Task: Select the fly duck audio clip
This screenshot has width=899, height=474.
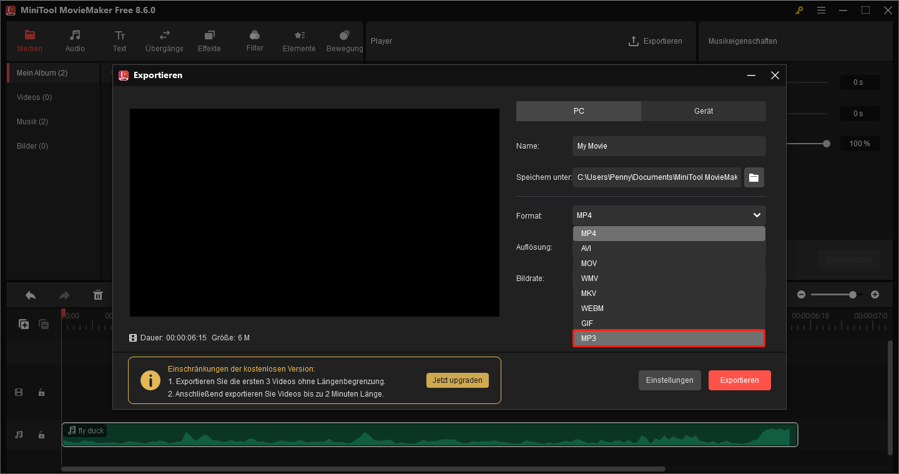Action: pos(430,435)
